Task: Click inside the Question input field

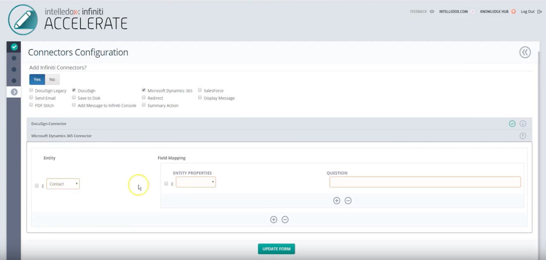Action: [x=425, y=182]
